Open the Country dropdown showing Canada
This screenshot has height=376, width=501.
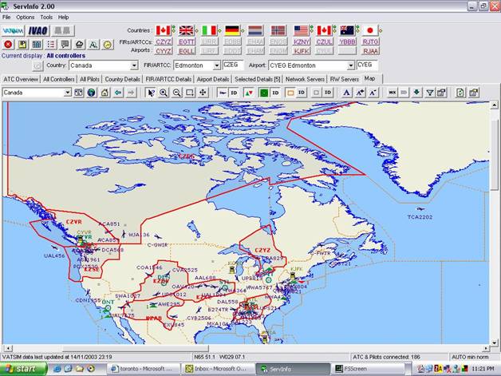133,65
